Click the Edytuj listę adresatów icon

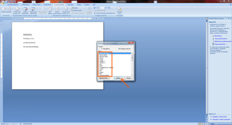pyautogui.click(x=33, y=11)
